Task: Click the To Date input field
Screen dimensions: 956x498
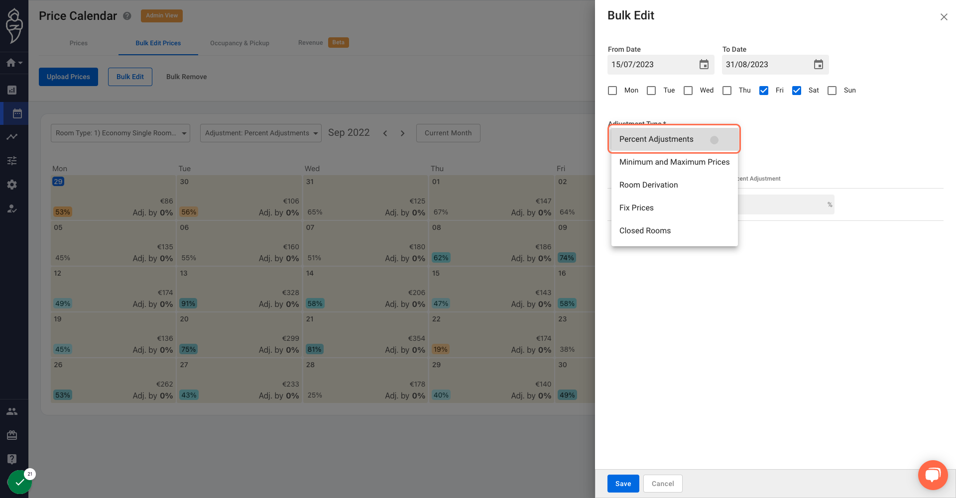Action: [x=775, y=65]
